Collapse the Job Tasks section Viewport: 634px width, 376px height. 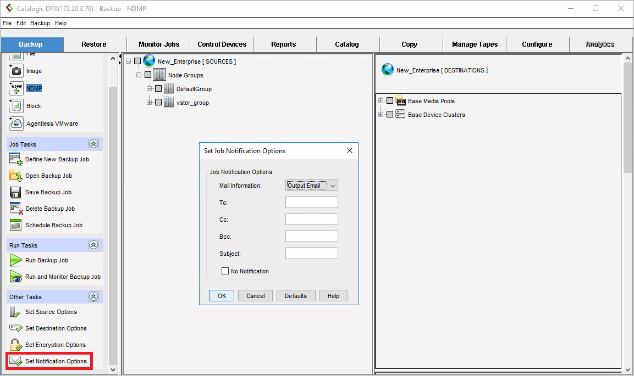[x=93, y=144]
